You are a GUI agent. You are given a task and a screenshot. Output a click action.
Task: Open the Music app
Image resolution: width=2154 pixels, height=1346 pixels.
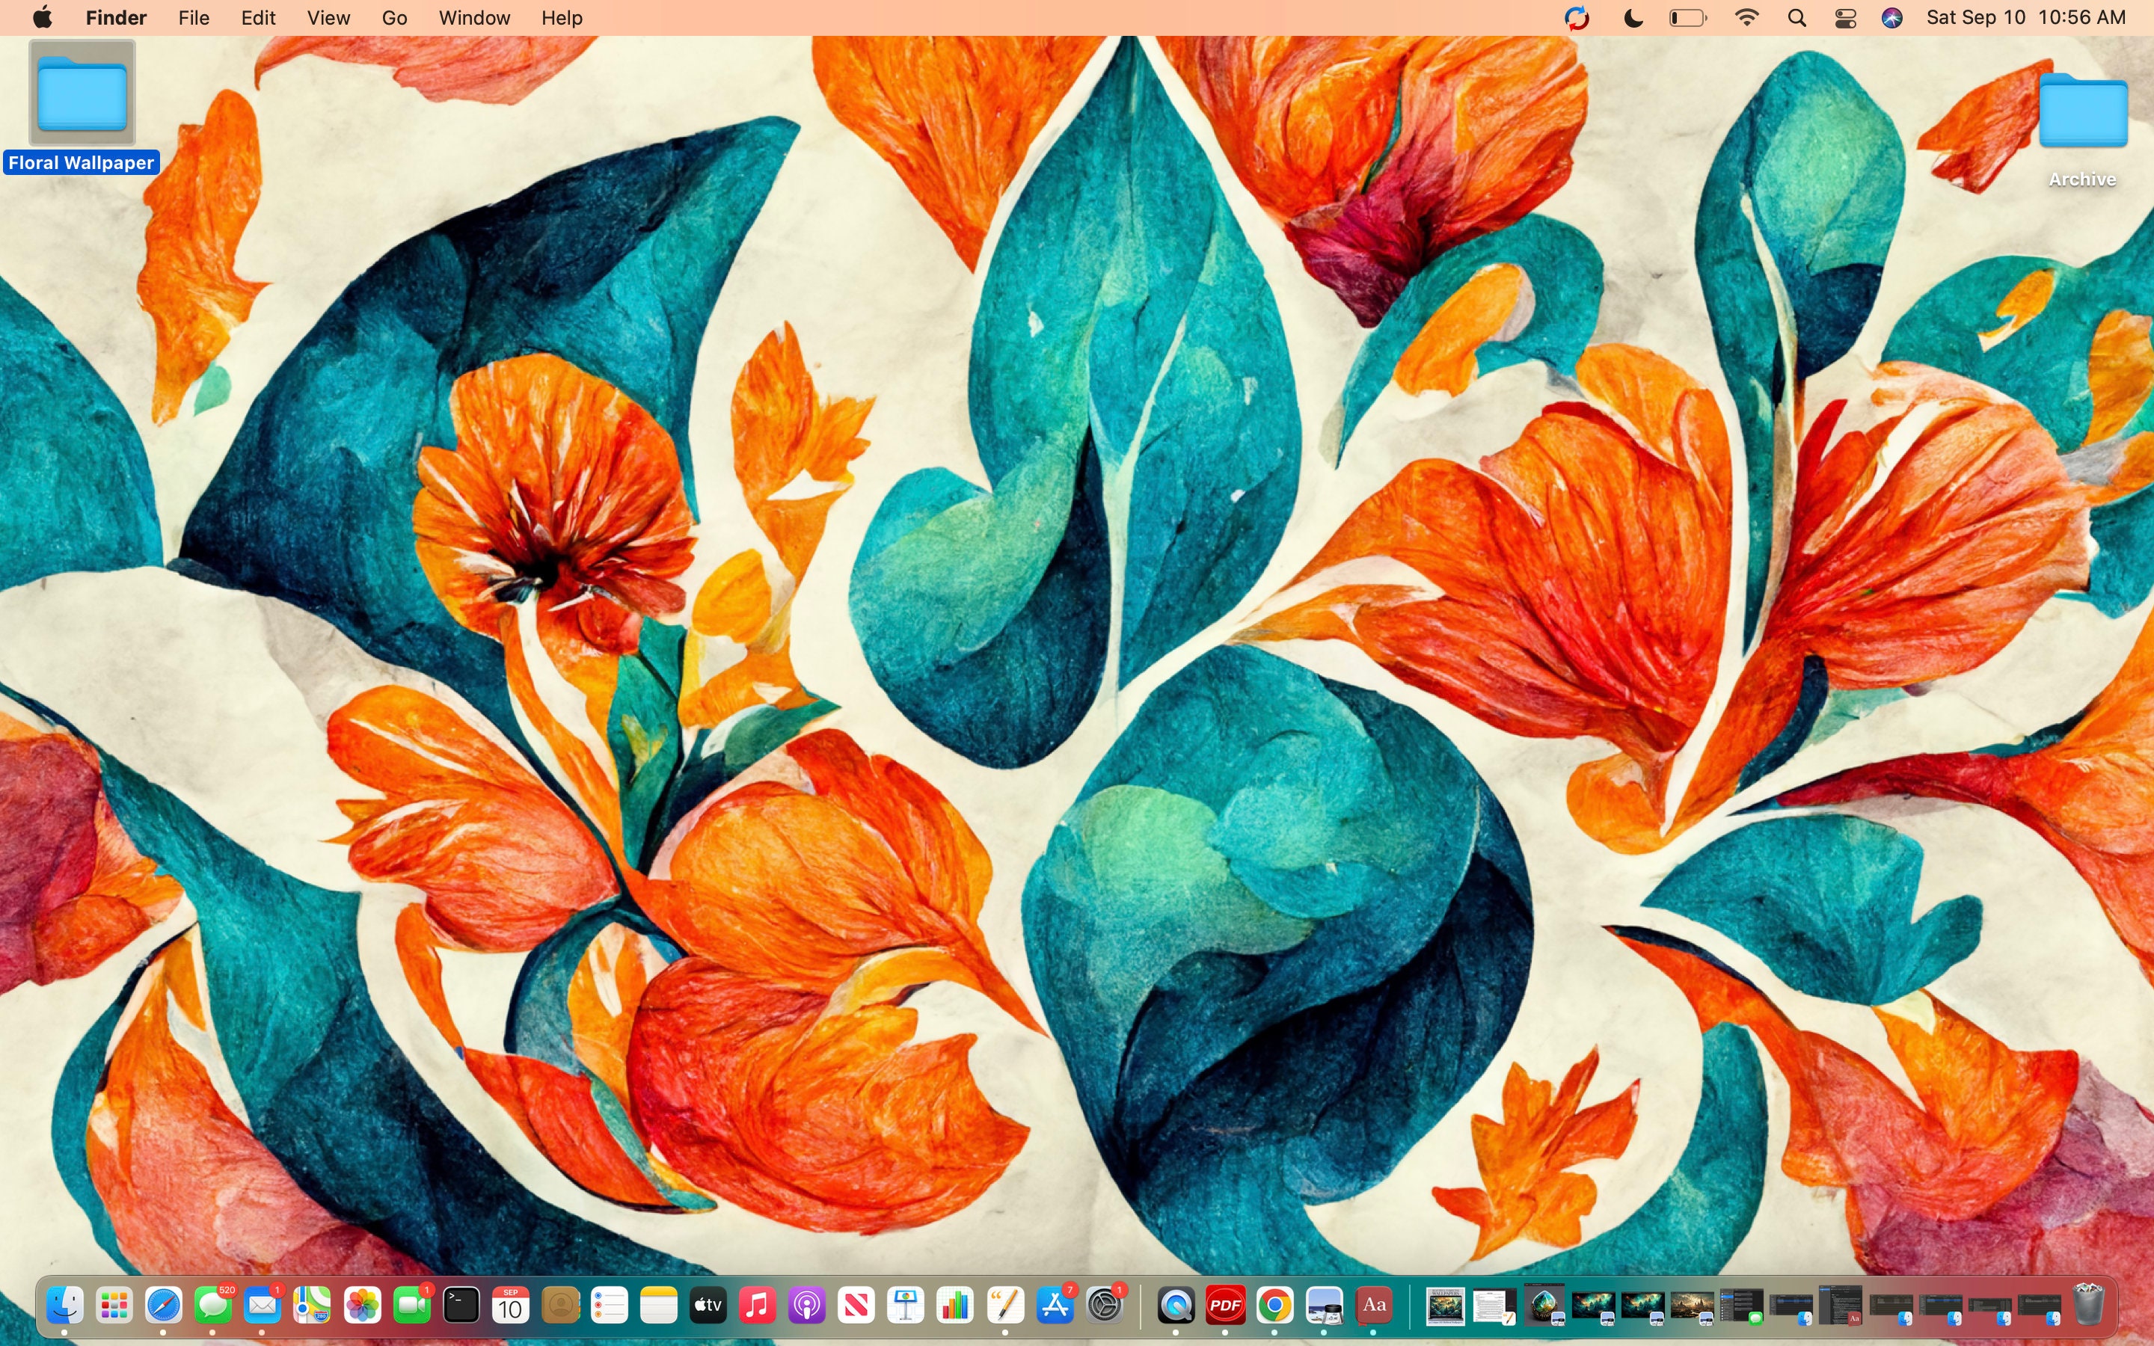point(758,1304)
